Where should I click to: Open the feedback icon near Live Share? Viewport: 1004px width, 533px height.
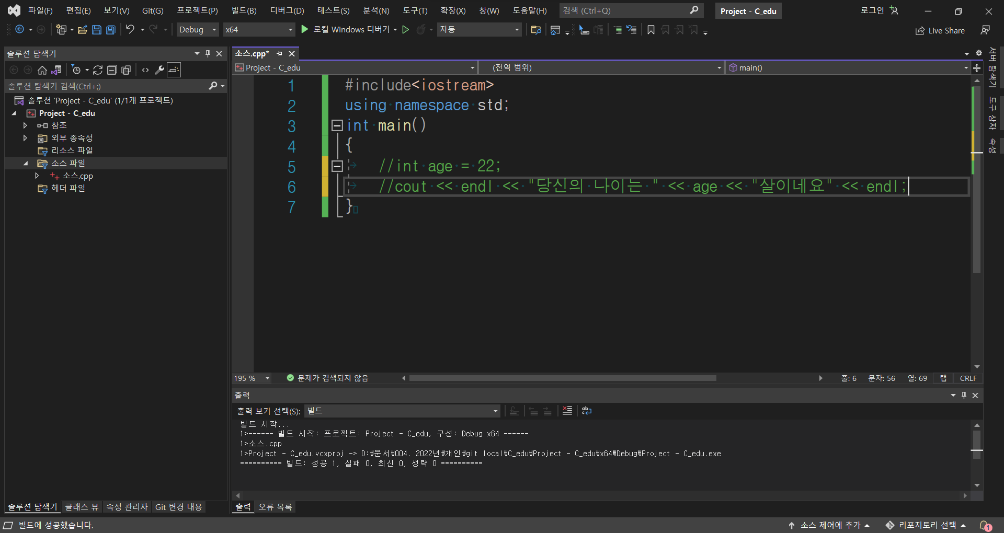(985, 30)
